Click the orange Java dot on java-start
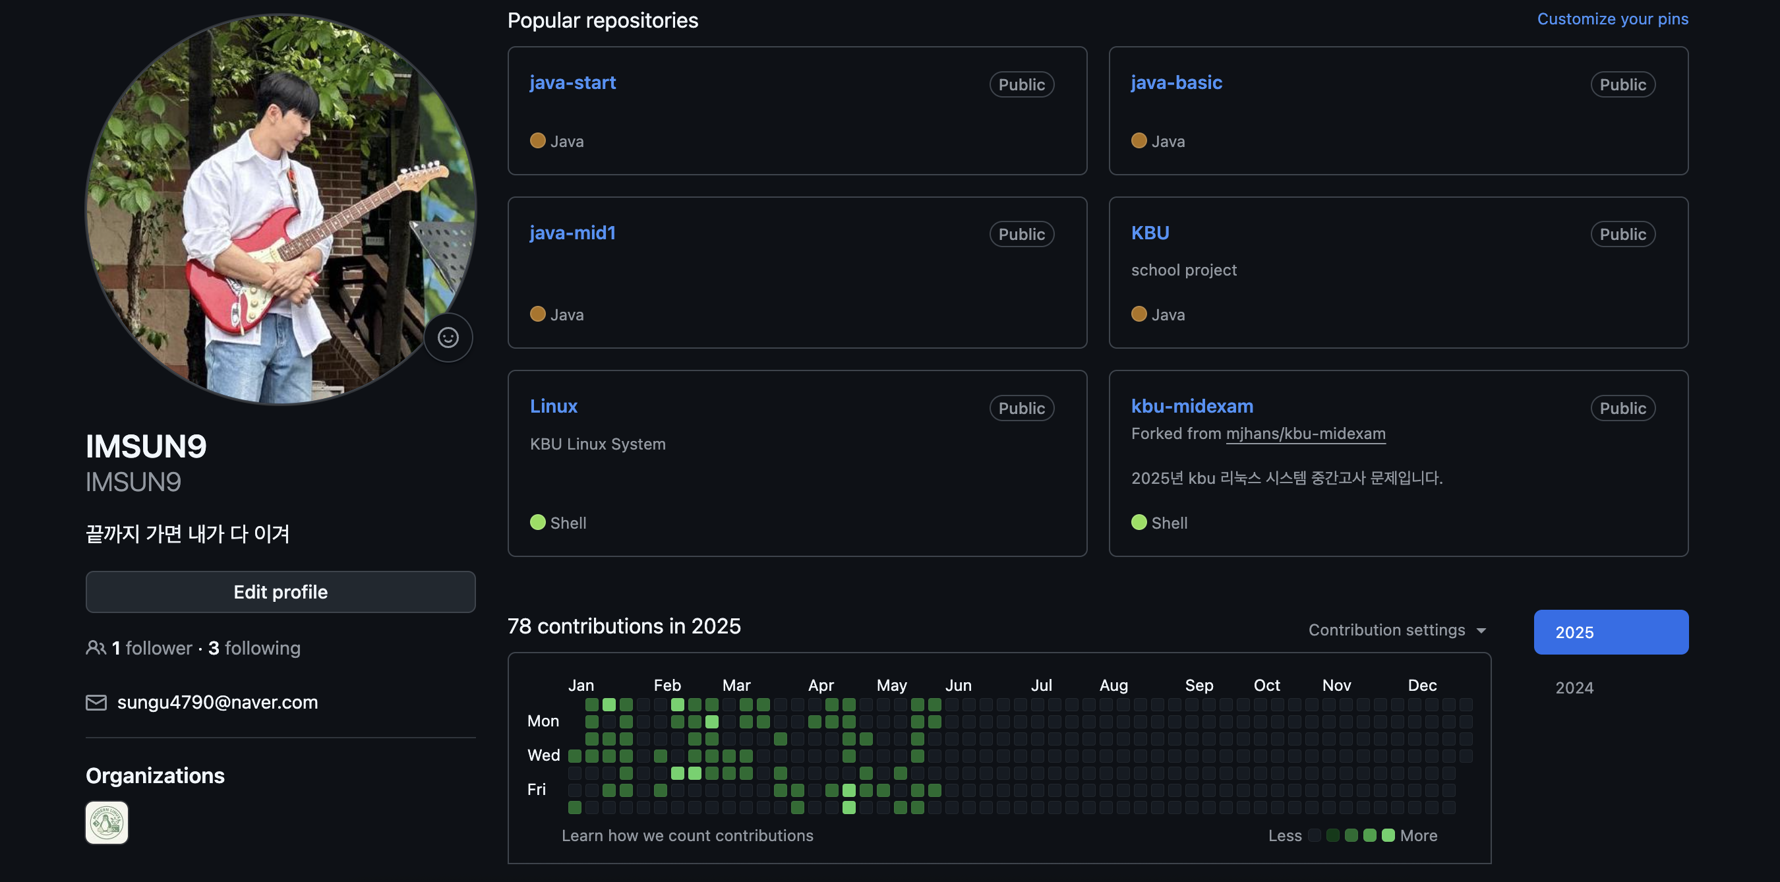 (537, 141)
